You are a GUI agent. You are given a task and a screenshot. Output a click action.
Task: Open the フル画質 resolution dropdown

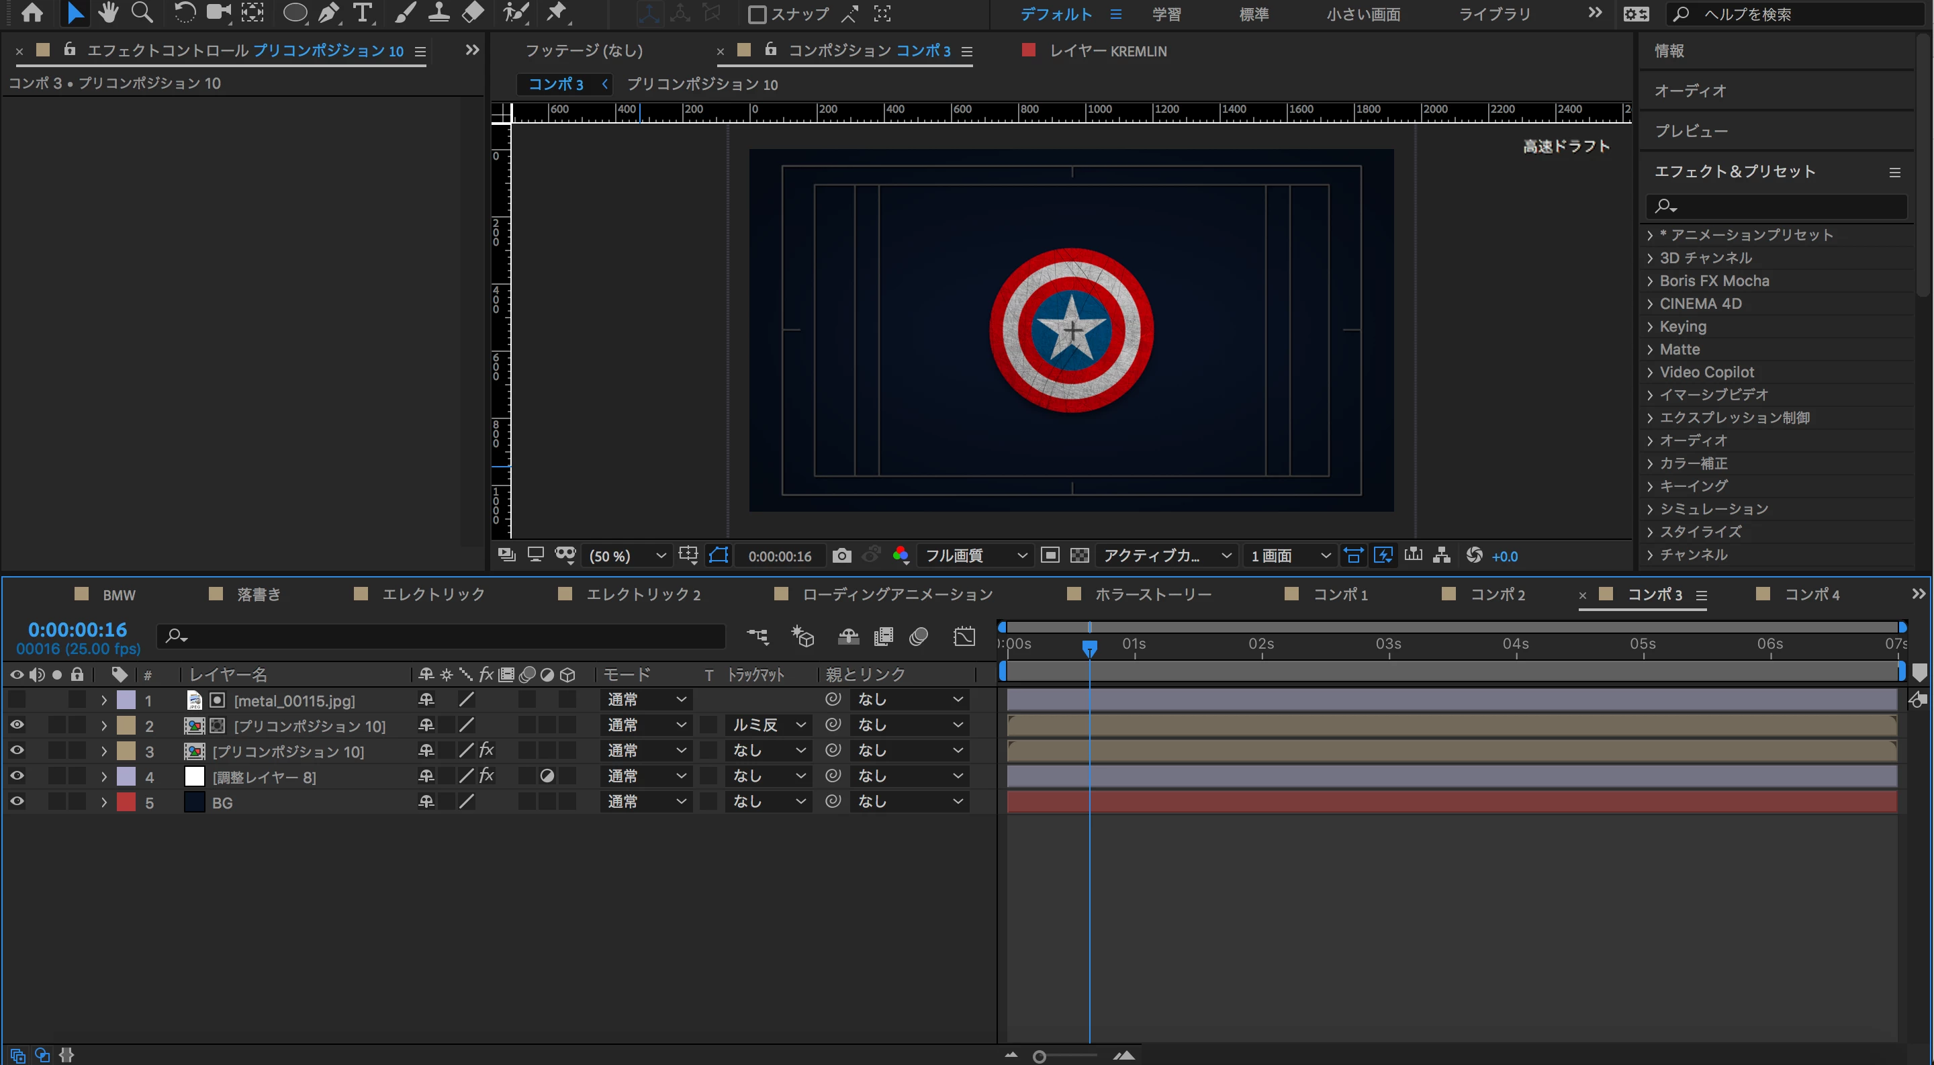point(974,555)
